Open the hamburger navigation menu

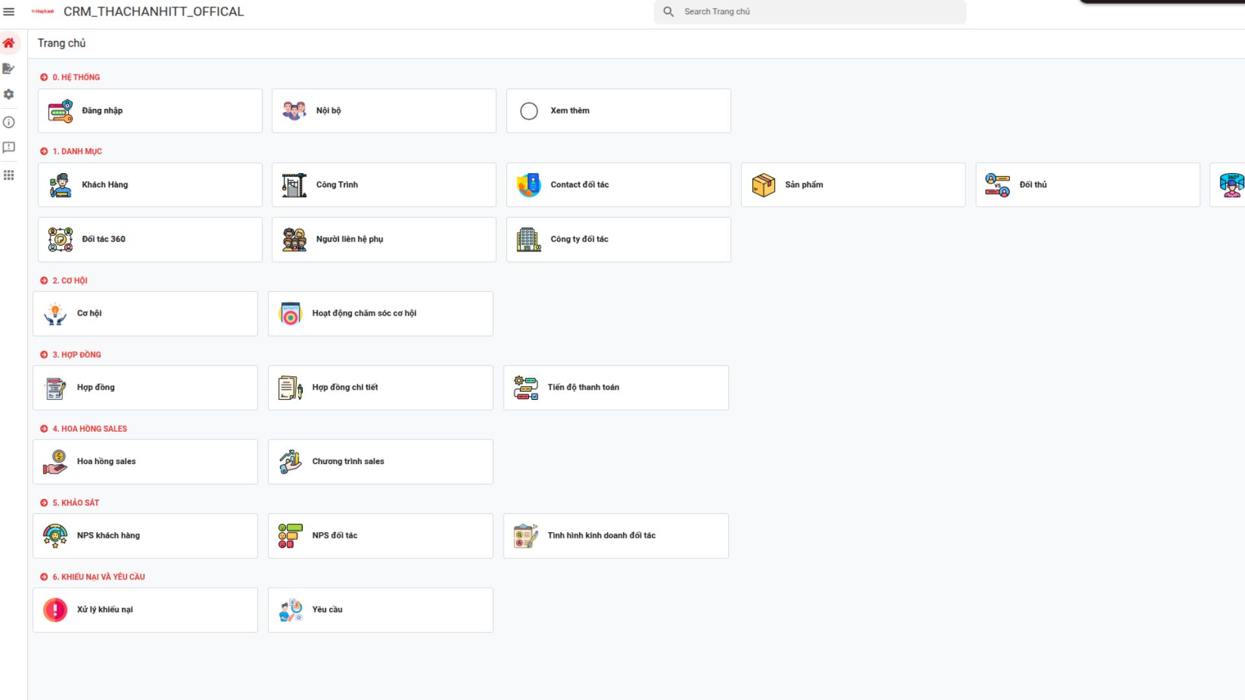pyautogui.click(x=9, y=12)
